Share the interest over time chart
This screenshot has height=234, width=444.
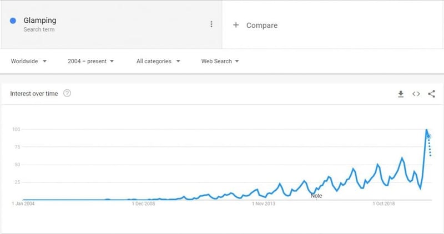point(431,94)
